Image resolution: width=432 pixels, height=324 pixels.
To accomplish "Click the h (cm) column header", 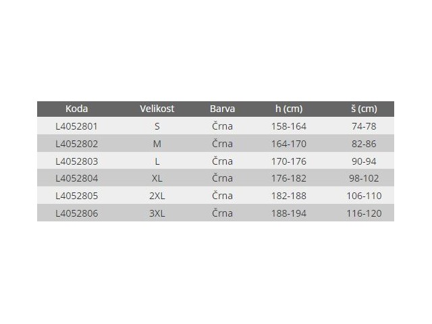I will [289, 109].
